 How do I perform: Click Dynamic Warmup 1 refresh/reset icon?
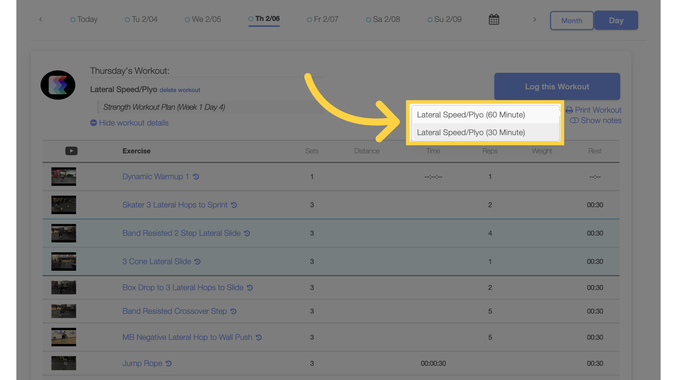click(x=196, y=176)
